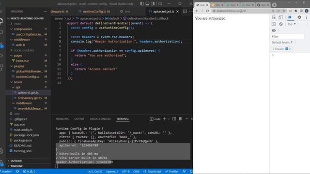Open the Run and Debug activity bar icon
Viewport: 310px width, 174px height.
click(1, 56)
